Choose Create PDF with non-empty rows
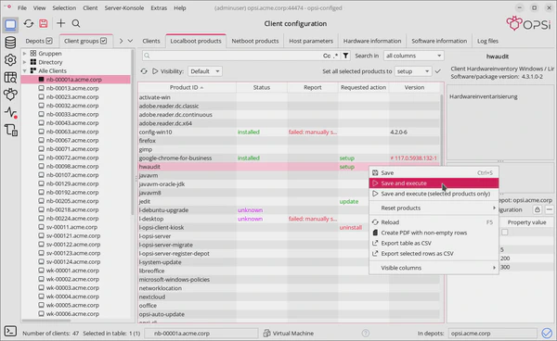This screenshot has width=557, height=341. [x=434, y=233]
